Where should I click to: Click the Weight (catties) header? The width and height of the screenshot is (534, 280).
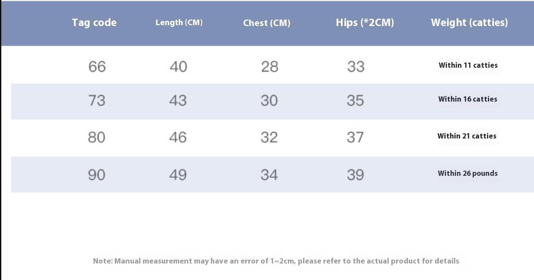coord(469,23)
